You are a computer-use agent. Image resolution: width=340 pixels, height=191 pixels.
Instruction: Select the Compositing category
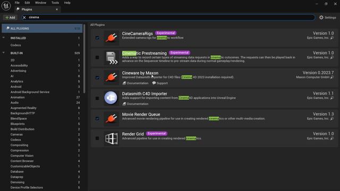42,145
